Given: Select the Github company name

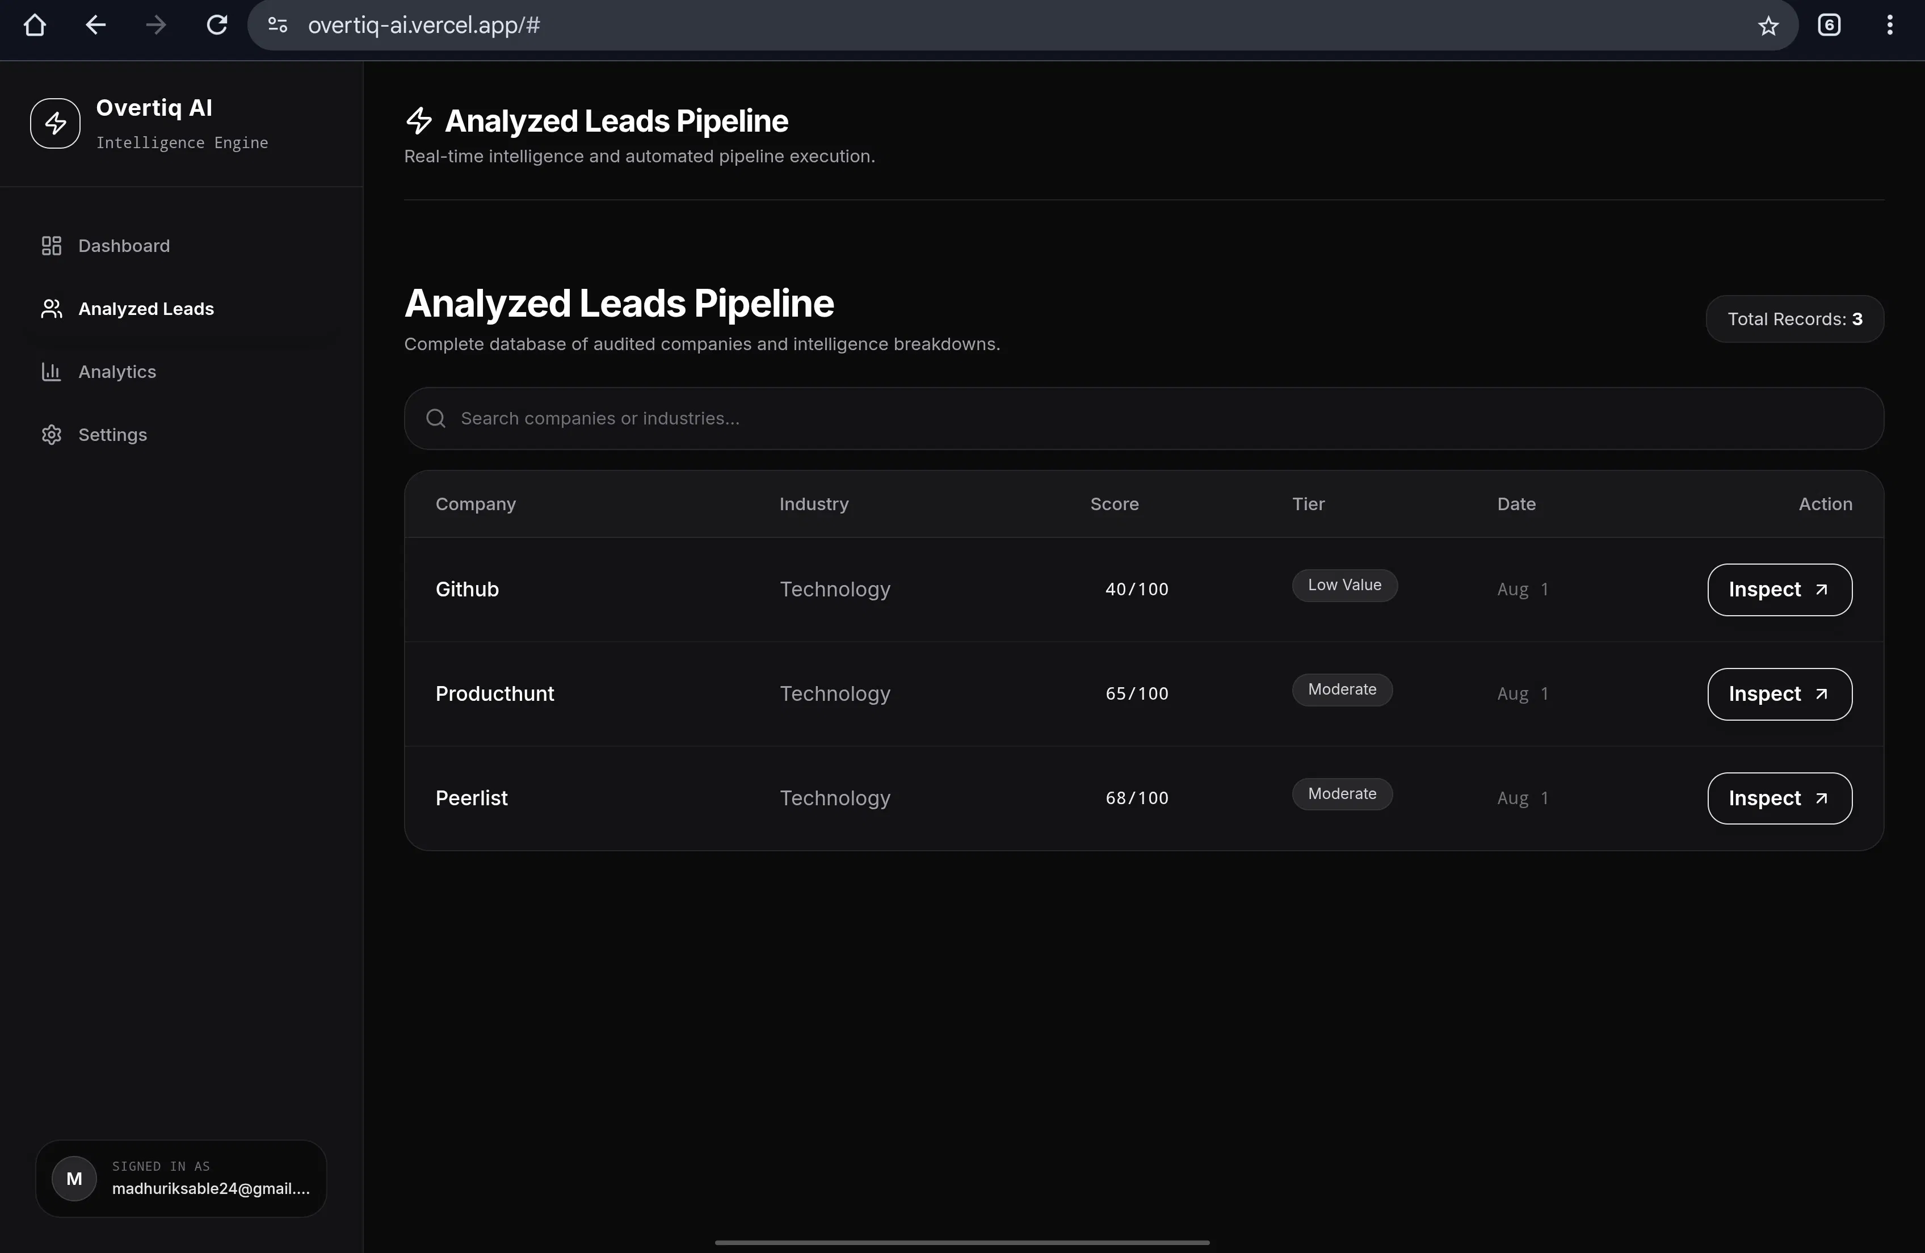Looking at the screenshot, I should click(x=466, y=590).
